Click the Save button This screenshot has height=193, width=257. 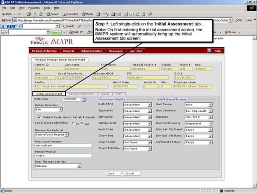pos(111,173)
